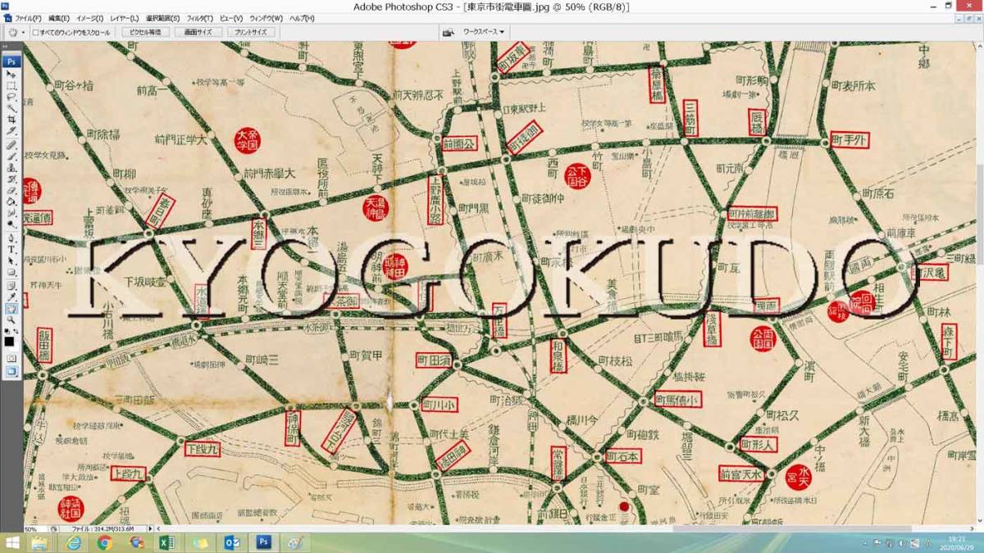
Task: Select the Horizontal Type tool
Action: coord(11,248)
